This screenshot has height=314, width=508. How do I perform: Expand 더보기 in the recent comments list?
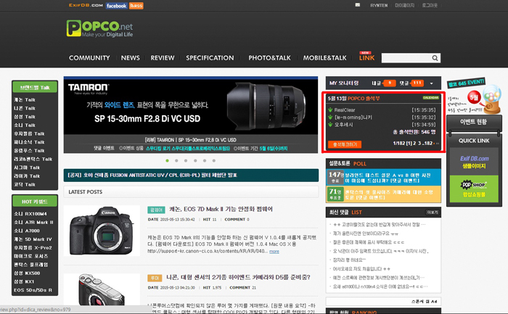pyautogui.click(x=433, y=212)
